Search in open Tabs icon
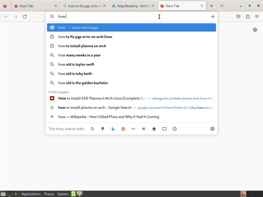 coord(164,129)
